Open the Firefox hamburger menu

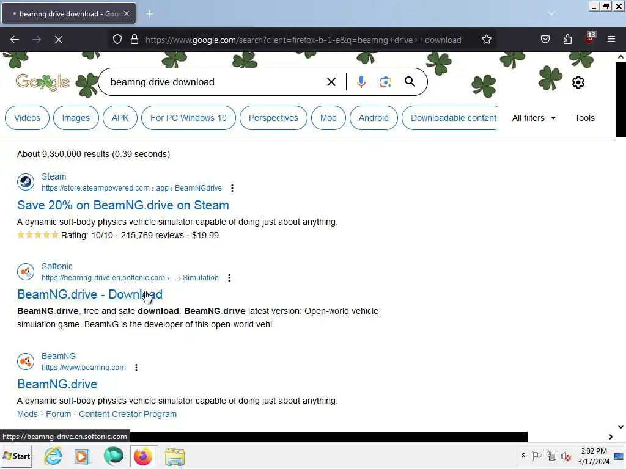click(611, 39)
